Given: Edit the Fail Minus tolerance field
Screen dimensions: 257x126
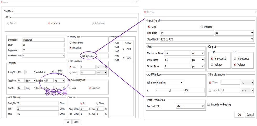Looking at the screenshot, I should tap(84, 114).
